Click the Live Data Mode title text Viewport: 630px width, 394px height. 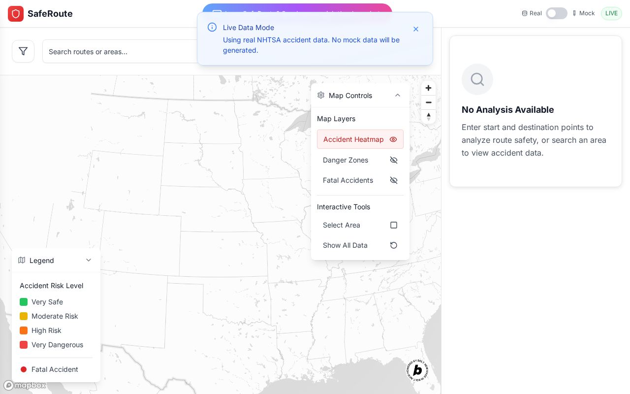coord(249,28)
